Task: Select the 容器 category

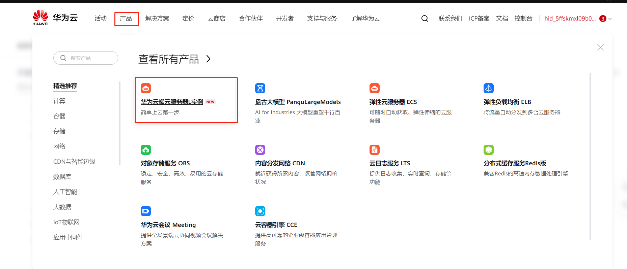Action: (59, 116)
